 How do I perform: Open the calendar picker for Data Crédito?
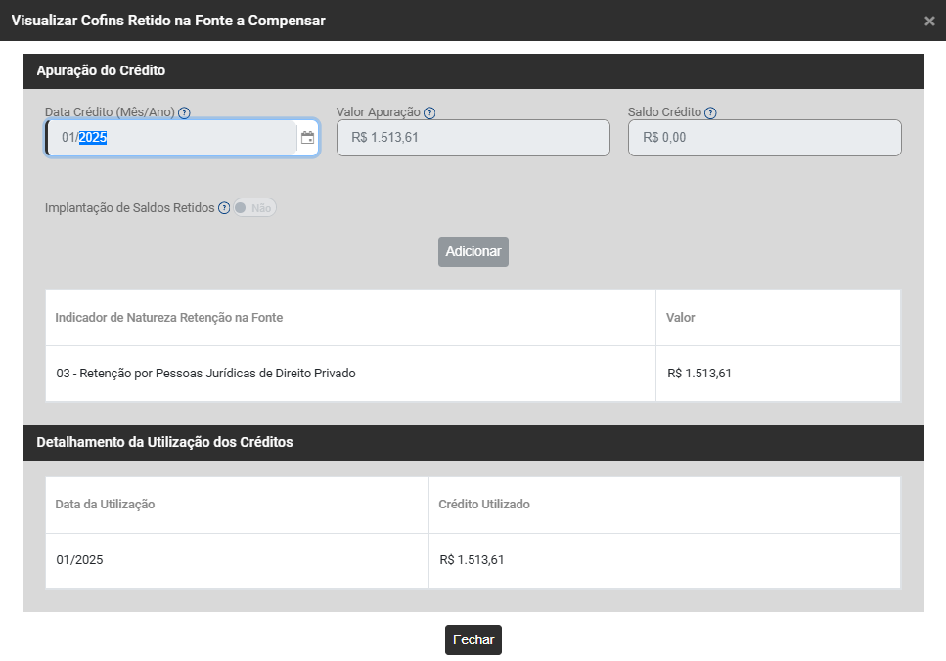point(307,138)
